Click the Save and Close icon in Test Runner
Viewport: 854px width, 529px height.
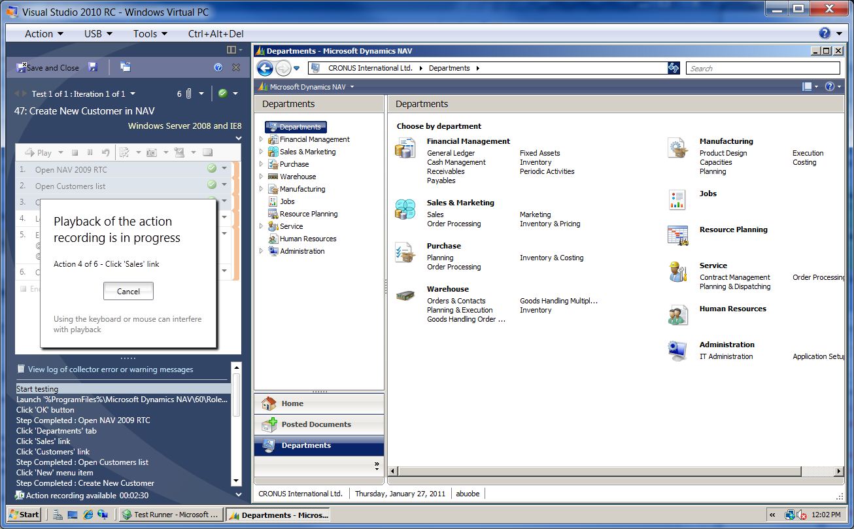tap(21, 67)
